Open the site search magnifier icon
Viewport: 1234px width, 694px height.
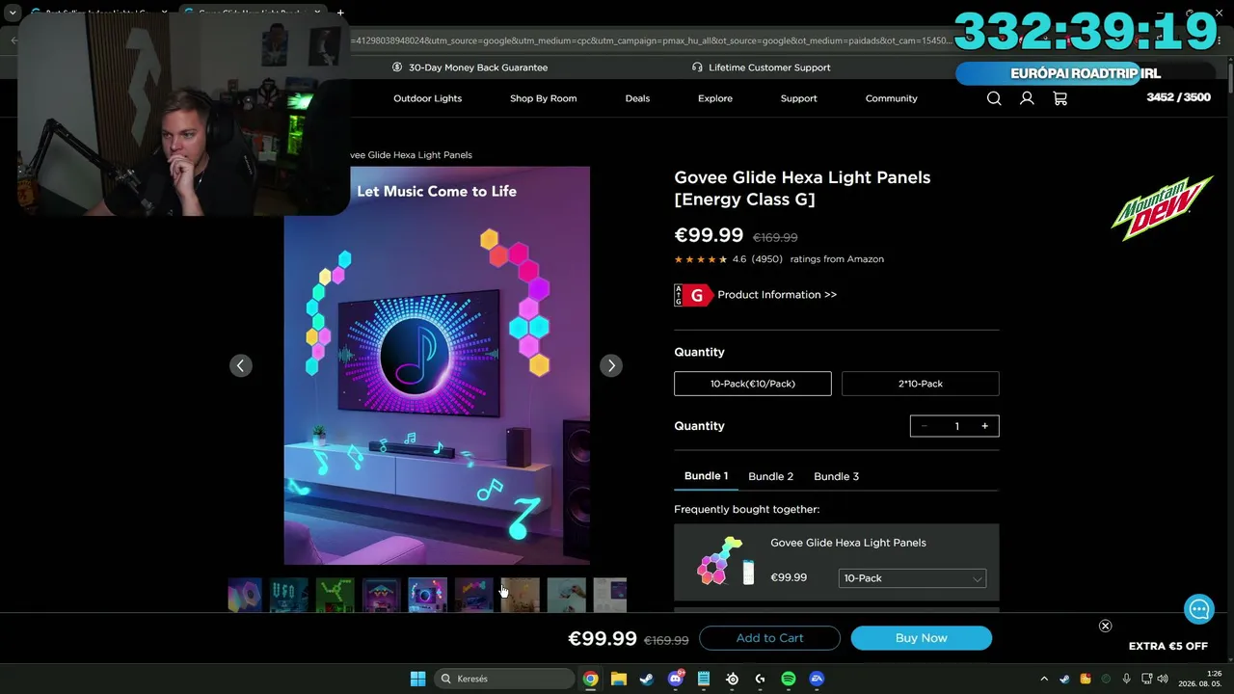click(994, 98)
